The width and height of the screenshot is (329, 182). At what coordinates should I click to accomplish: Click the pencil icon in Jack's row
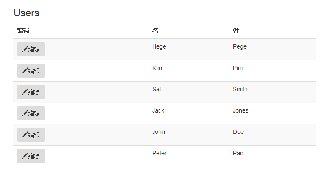(x=25, y=113)
